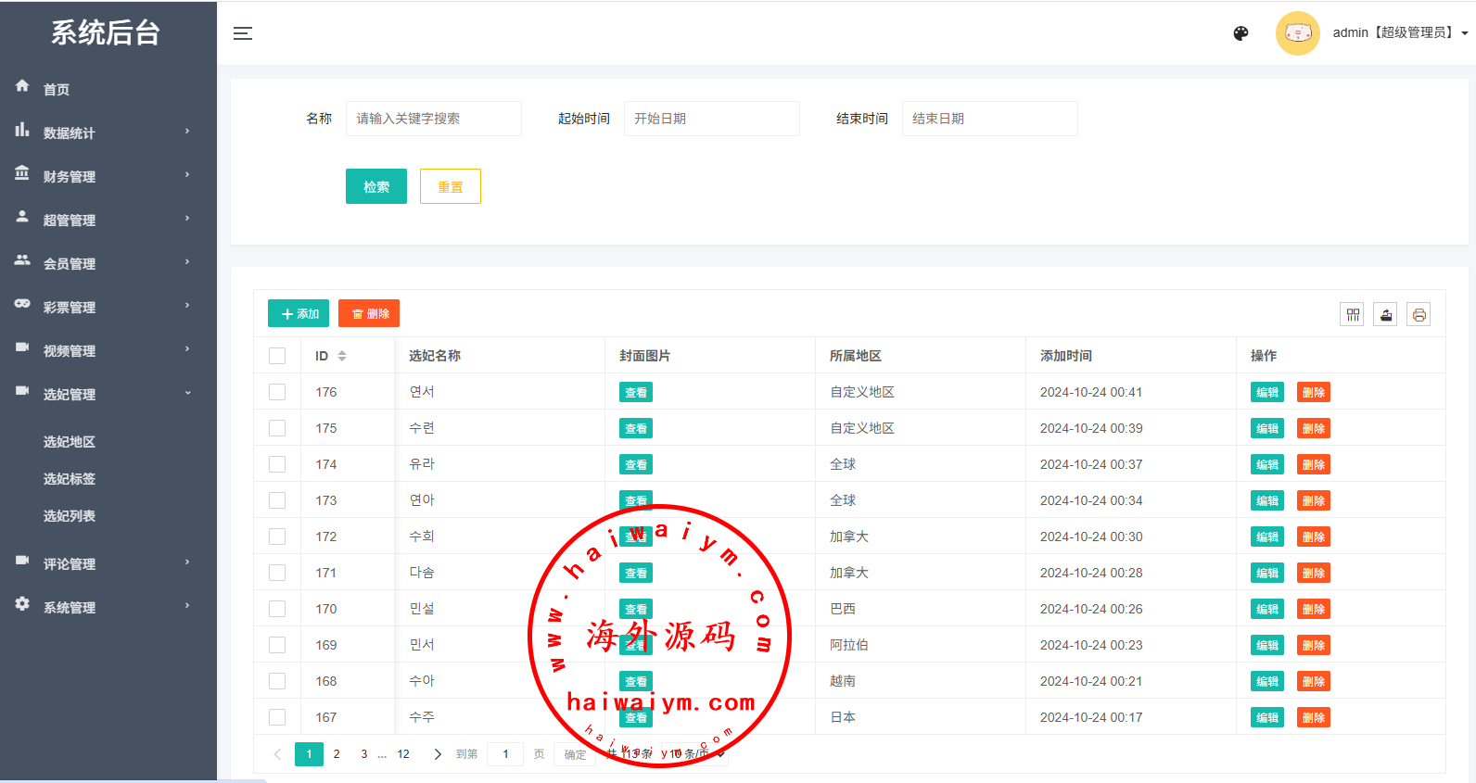Click the 检索 search button

(375, 186)
